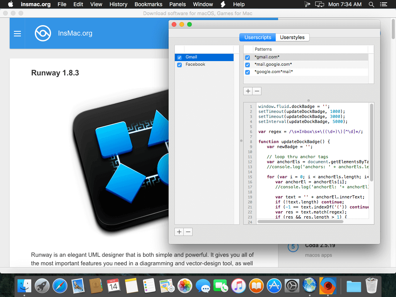Toggle the *google.com*mail* pattern checkbox

247,72
